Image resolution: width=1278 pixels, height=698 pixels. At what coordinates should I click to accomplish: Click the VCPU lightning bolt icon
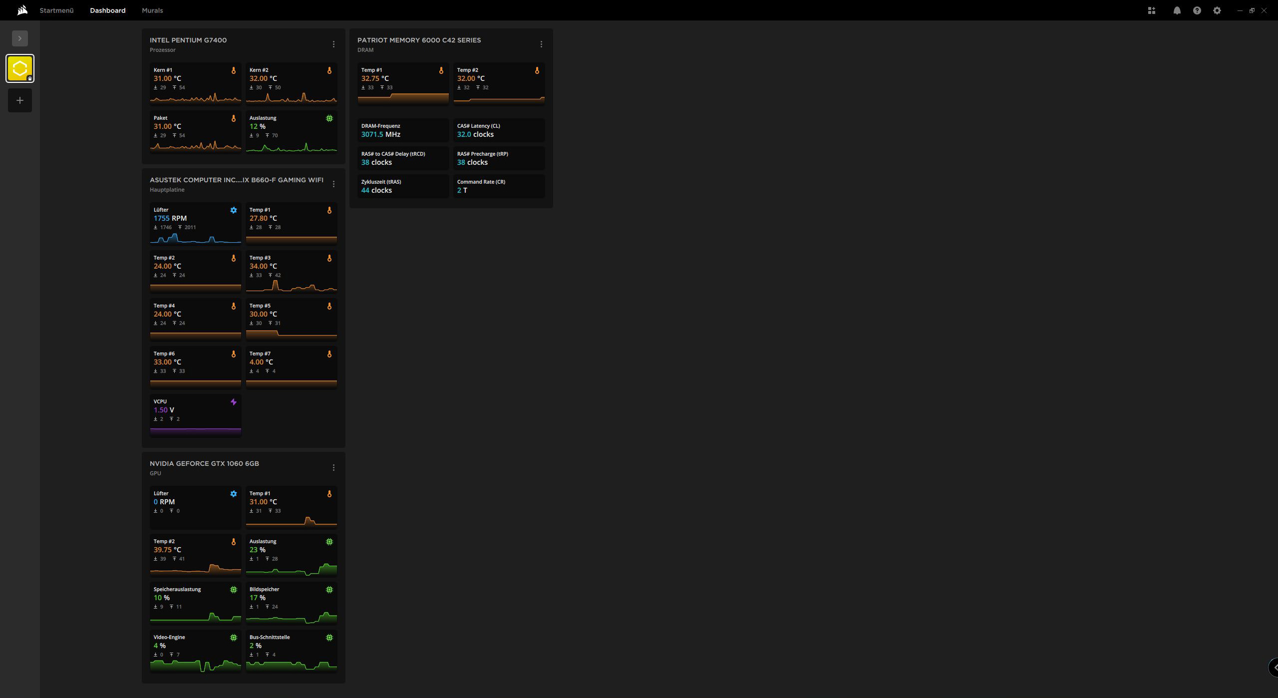(233, 402)
